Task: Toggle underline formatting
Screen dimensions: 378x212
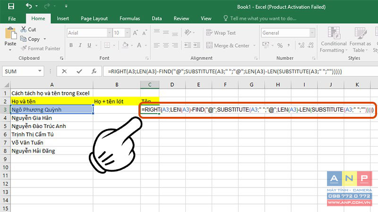Action: click(89, 45)
